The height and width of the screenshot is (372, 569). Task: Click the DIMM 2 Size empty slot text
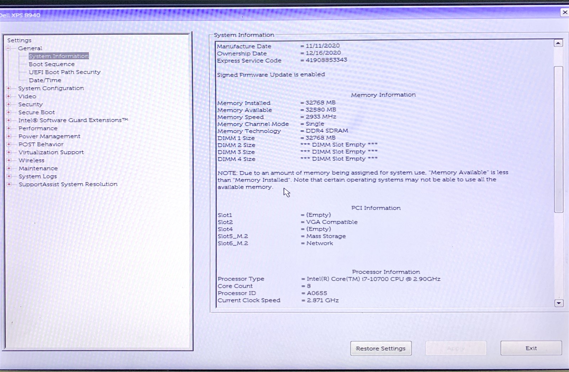[339, 145]
